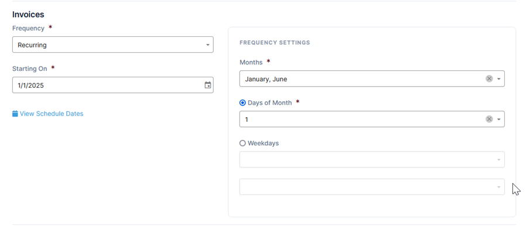Click the Recurring frequency combo box

(112, 45)
